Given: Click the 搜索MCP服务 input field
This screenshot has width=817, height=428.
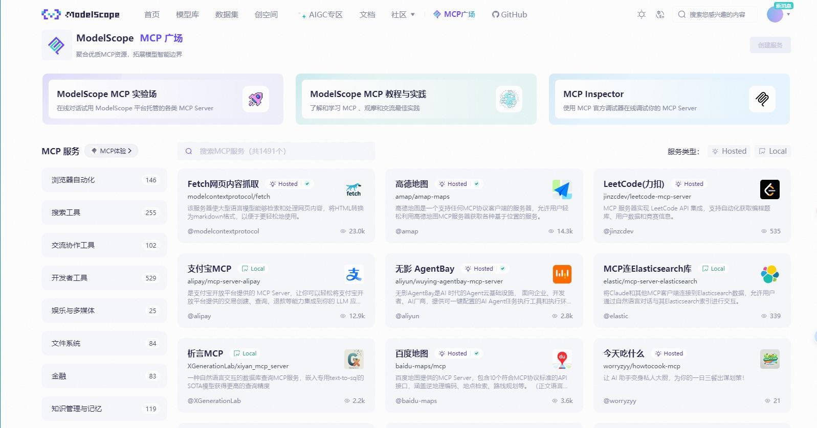Looking at the screenshot, I should point(276,151).
